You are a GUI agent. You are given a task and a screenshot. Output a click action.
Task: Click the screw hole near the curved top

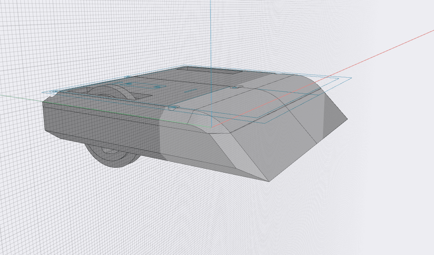(234, 88)
